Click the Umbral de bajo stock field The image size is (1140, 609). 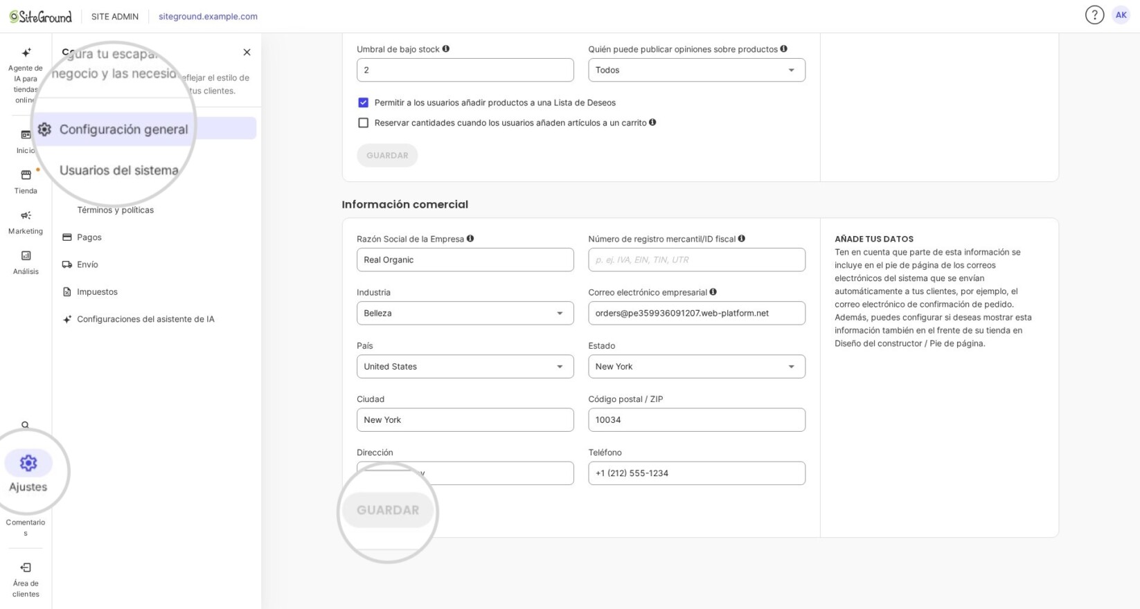(x=465, y=70)
